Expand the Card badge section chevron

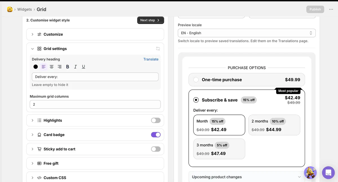32,135
